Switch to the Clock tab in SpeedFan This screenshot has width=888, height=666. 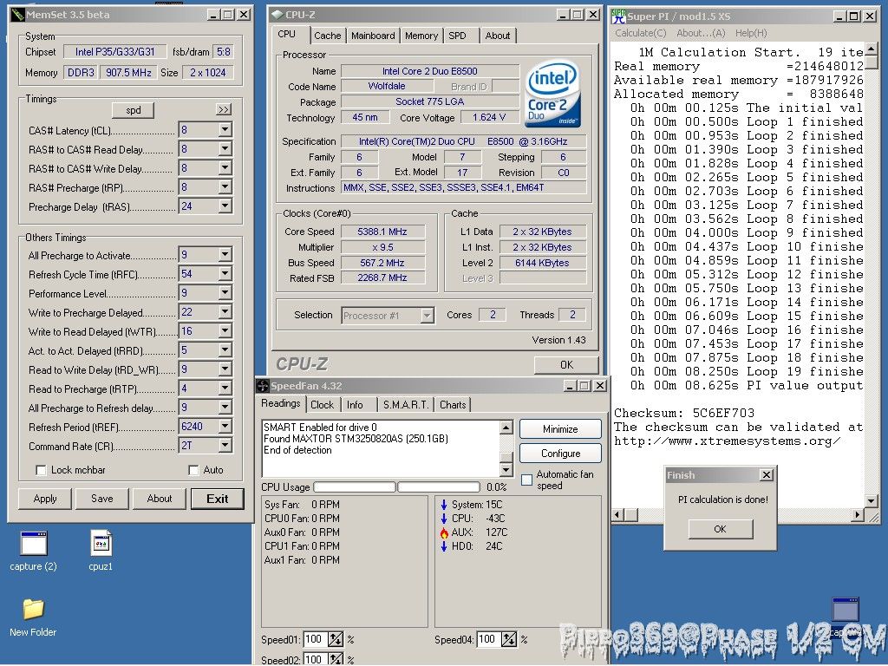(x=323, y=405)
